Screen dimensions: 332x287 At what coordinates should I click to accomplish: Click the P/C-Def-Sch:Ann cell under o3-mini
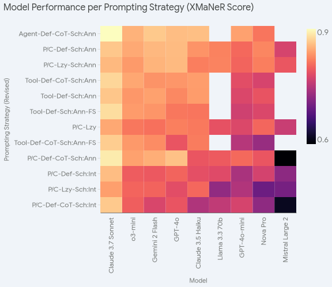coord(133,50)
